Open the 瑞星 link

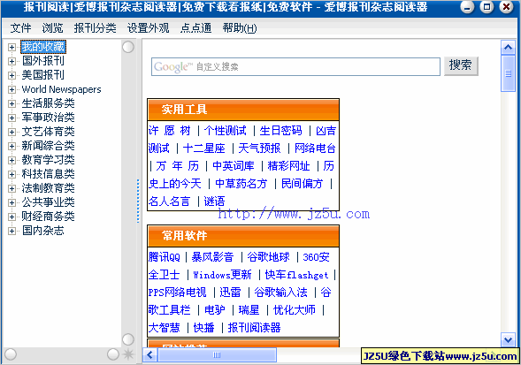click(x=249, y=310)
